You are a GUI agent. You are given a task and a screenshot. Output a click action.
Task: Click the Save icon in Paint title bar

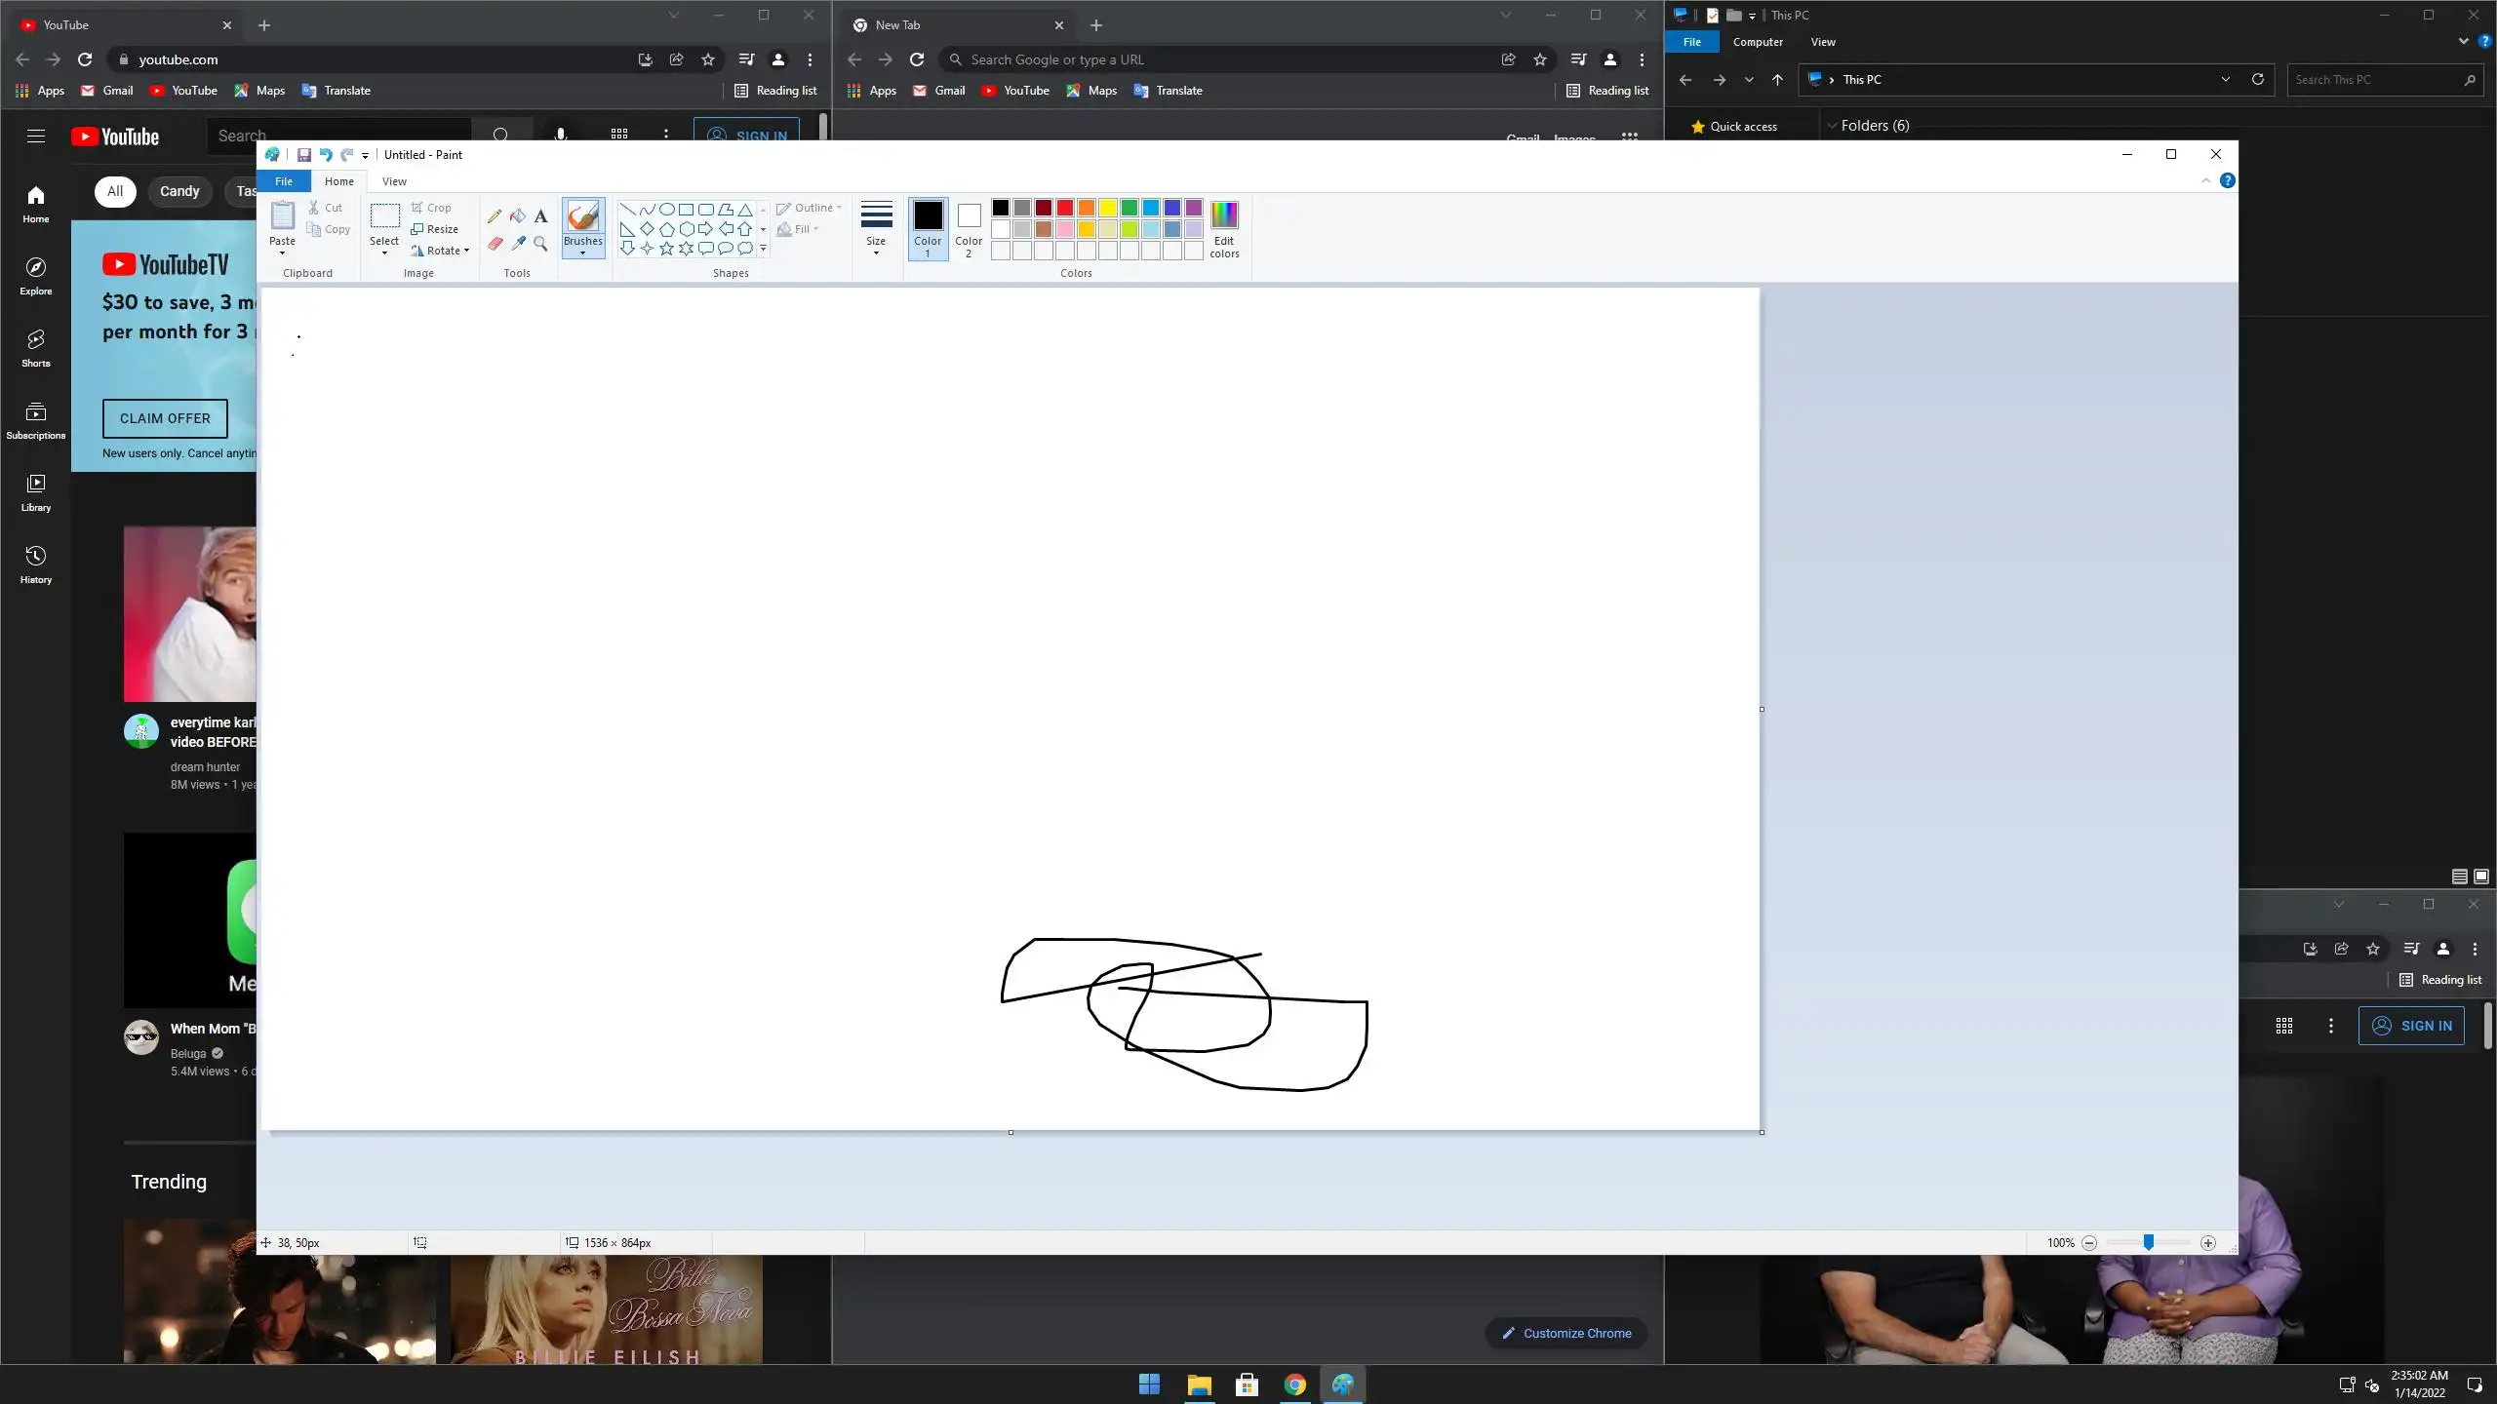(x=304, y=155)
